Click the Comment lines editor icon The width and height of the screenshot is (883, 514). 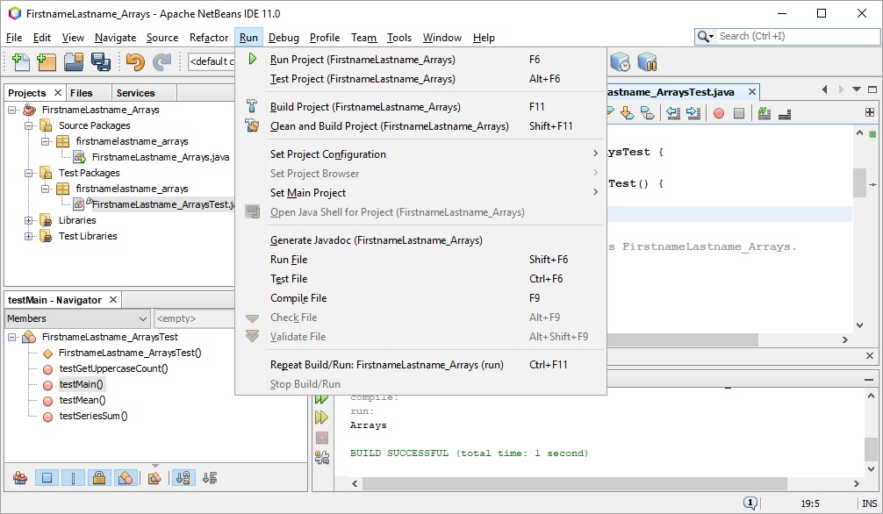[x=765, y=113]
